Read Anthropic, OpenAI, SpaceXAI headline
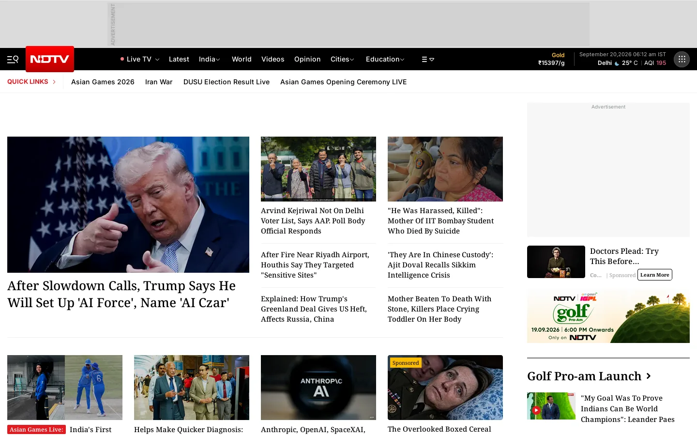Screen dimensions: 697x436 (x=313, y=430)
